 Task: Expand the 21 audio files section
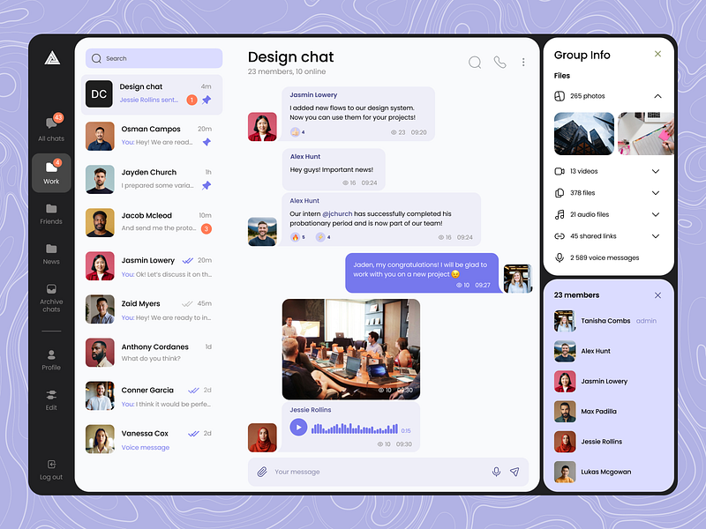(657, 214)
